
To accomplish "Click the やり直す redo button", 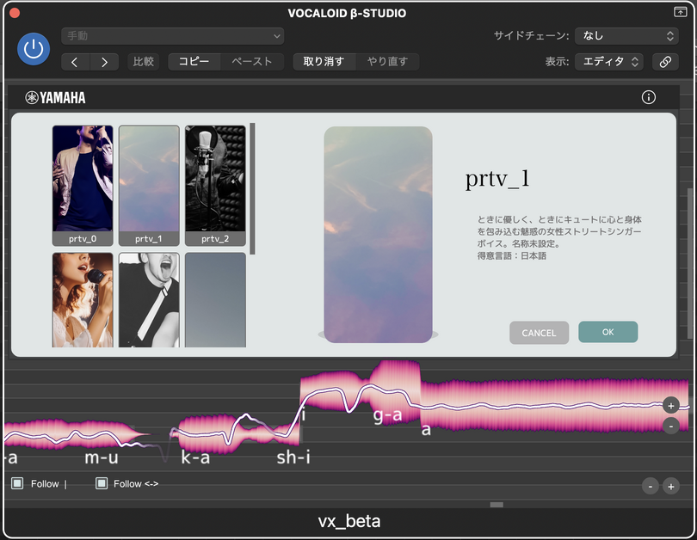I will (387, 62).
